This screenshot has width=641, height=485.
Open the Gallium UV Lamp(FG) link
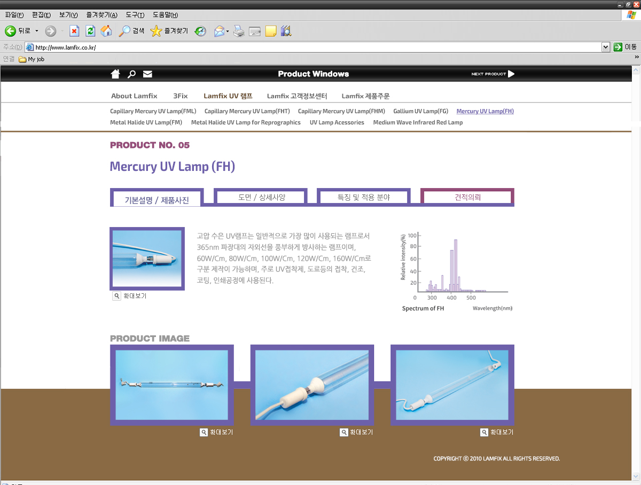pos(420,111)
